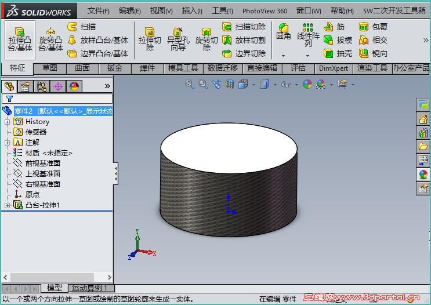Click Zoom to Area in view toolbar
This screenshot has height=305, width=431.
click(x=203, y=84)
